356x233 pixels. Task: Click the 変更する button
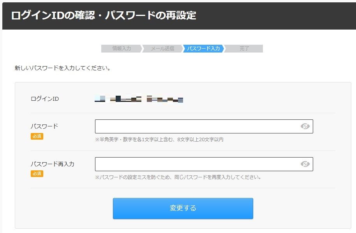coord(183,208)
